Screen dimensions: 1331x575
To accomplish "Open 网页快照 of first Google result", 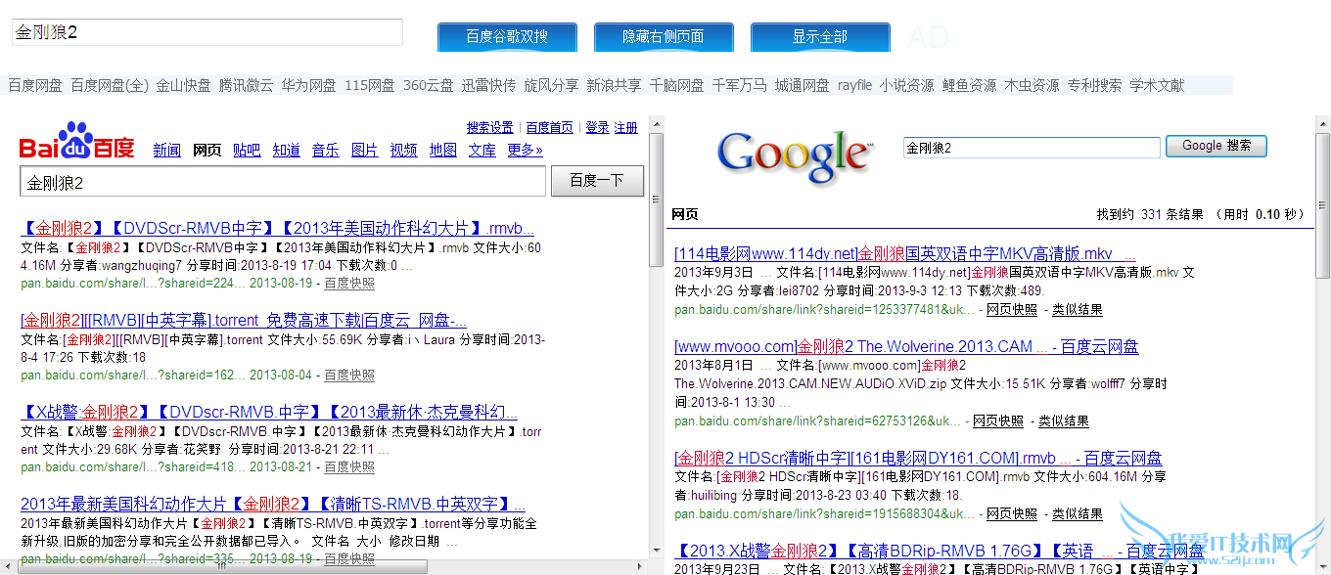I will [x=1011, y=310].
